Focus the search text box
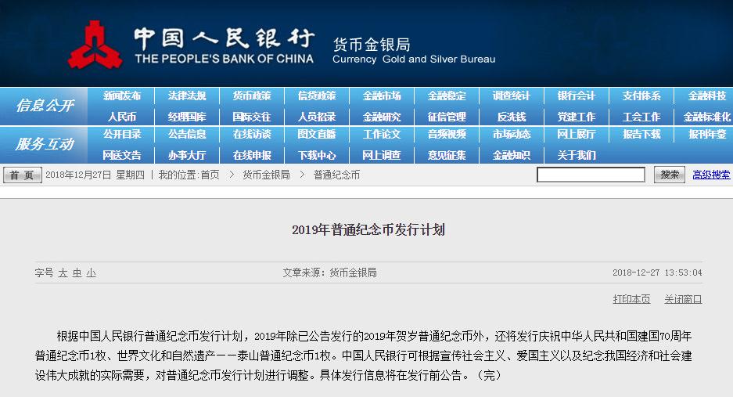 click(x=591, y=175)
